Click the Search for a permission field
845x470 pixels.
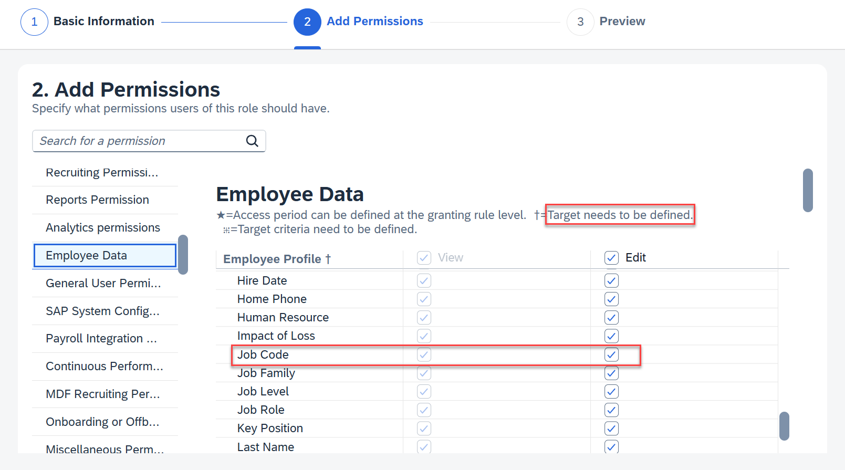tap(149, 141)
